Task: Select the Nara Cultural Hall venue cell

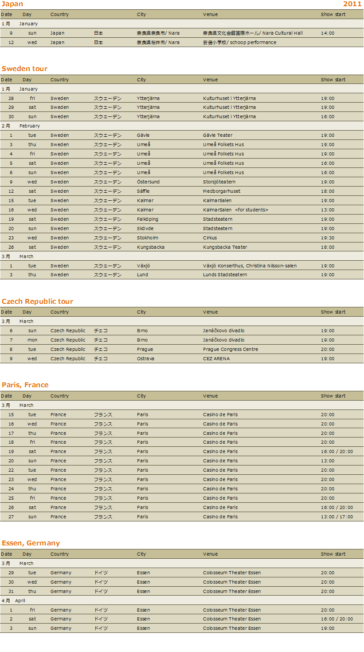Action: pos(253,33)
